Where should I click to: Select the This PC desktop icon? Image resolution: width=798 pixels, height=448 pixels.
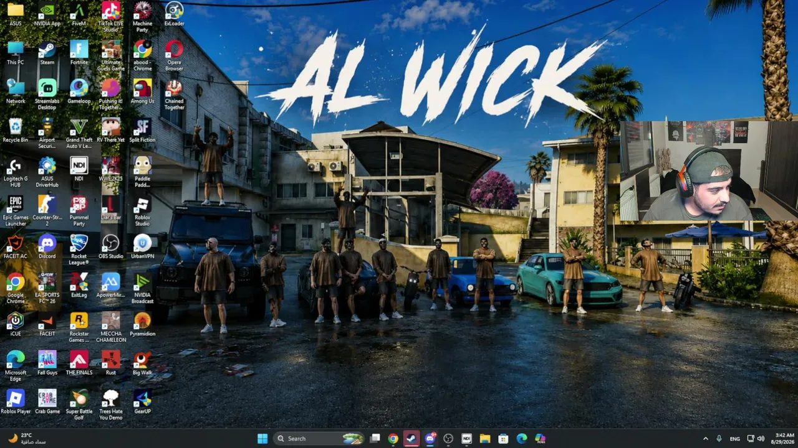16,54
